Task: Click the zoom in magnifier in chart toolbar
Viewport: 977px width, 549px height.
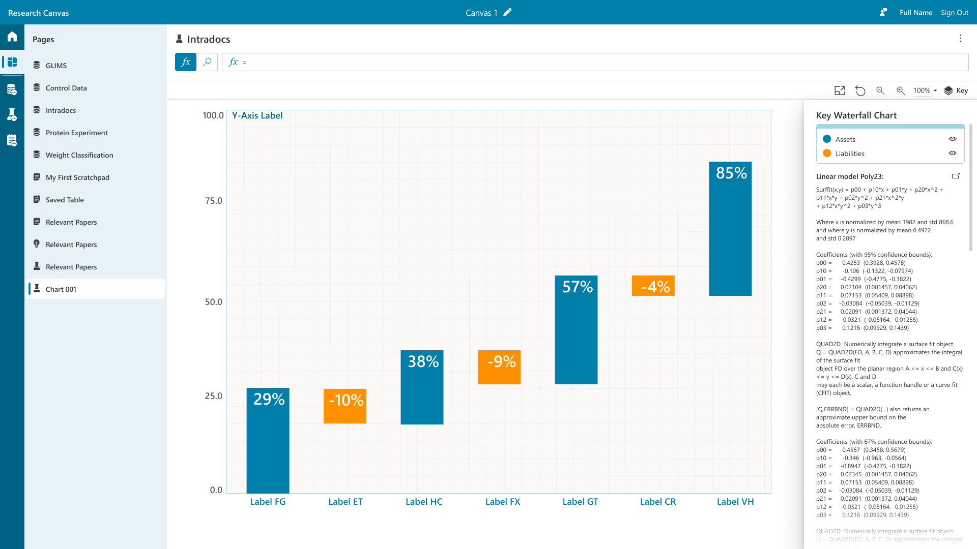Action: click(x=901, y=90)
